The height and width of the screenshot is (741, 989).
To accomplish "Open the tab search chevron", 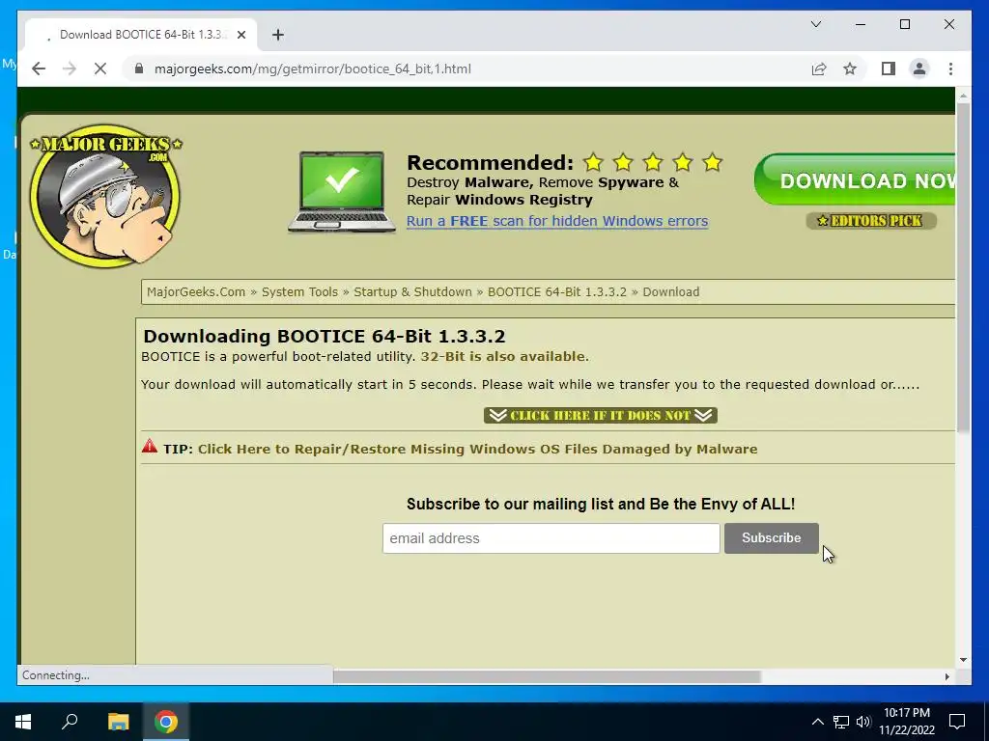I will point(815,24).
